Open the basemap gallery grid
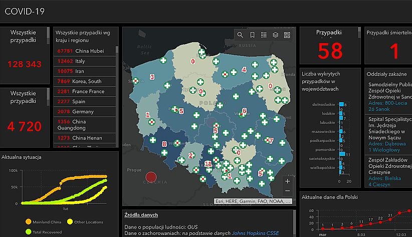Image resolution: width=412 pixels, height=237 pixels. point(287,35)
